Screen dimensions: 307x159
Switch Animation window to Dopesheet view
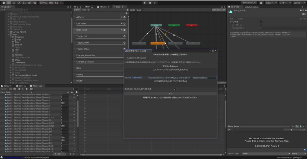point(59,154)
